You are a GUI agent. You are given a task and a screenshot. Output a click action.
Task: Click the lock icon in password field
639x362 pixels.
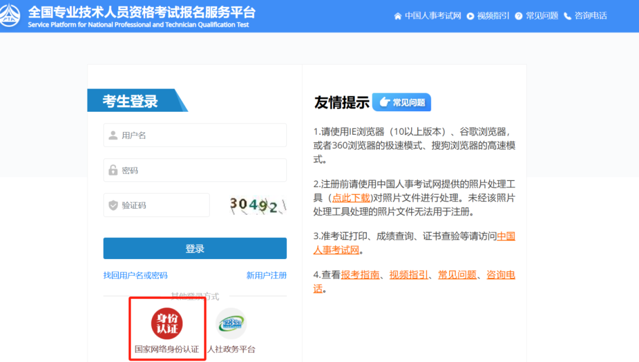tap(112, 170)
